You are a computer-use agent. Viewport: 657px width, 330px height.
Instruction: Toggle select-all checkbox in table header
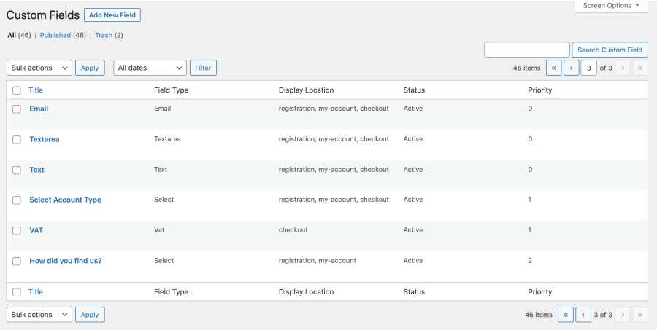click(17, 90)
